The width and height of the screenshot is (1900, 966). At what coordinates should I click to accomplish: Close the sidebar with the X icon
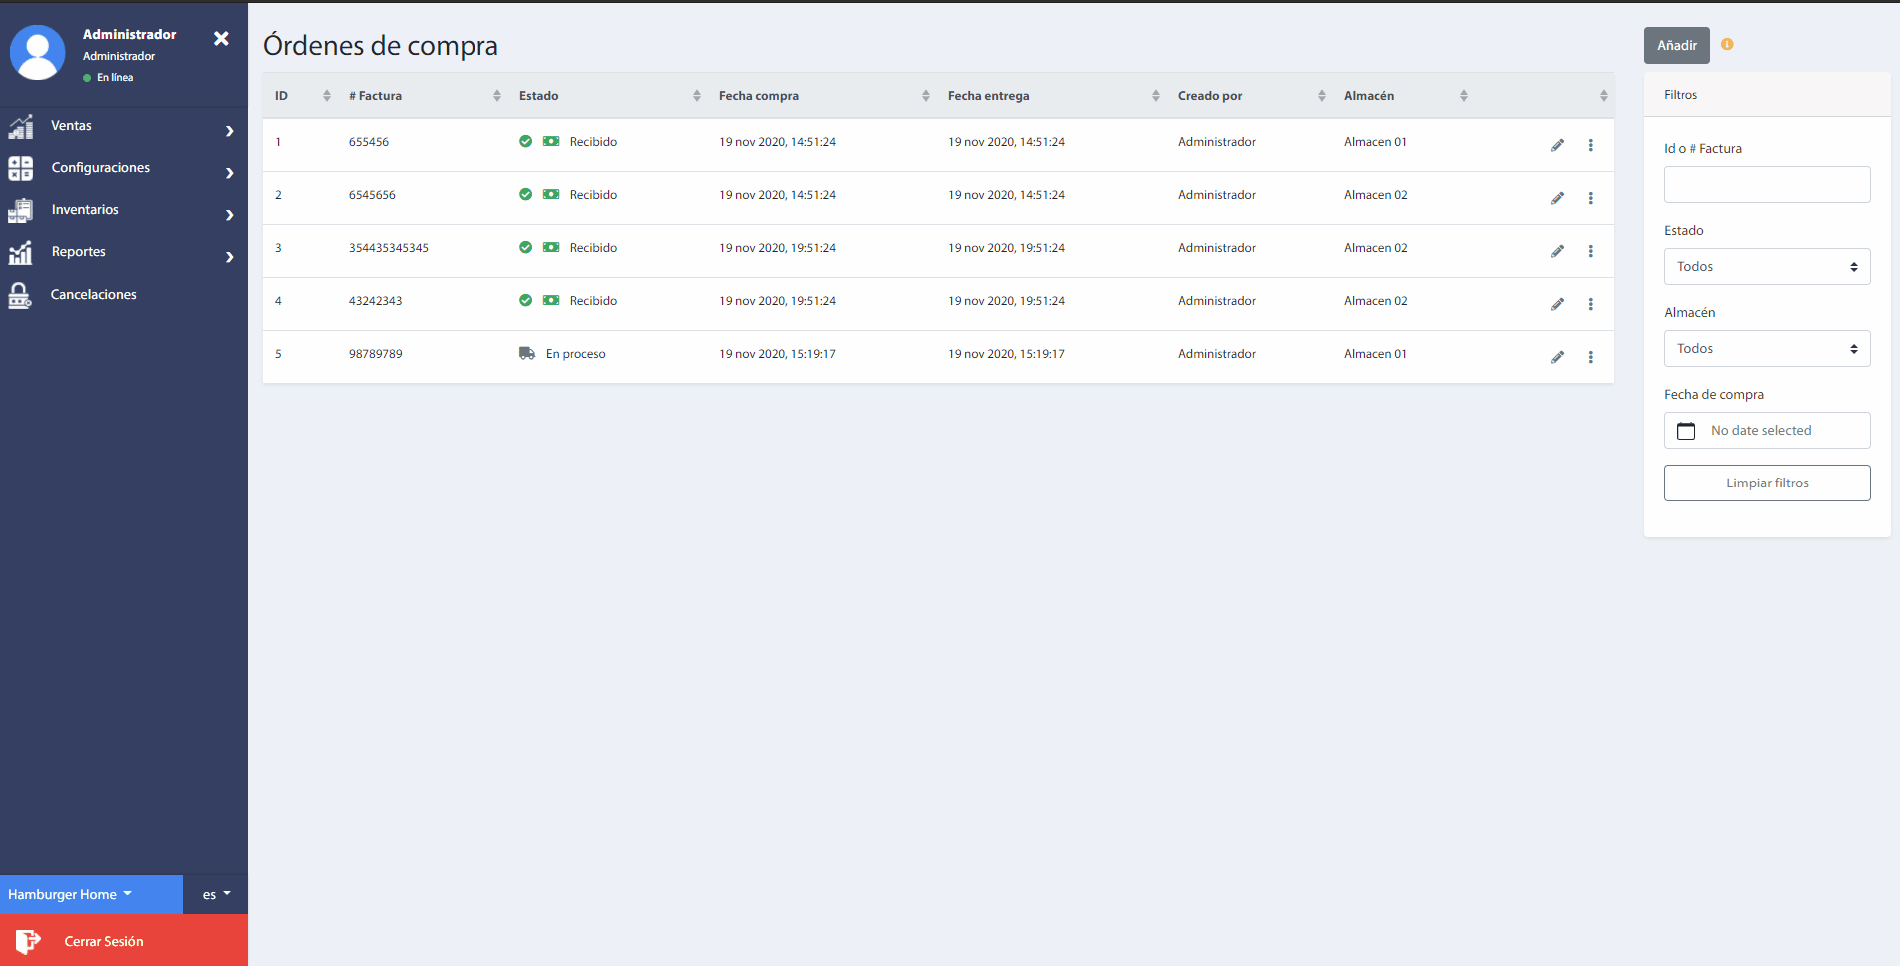221,38
